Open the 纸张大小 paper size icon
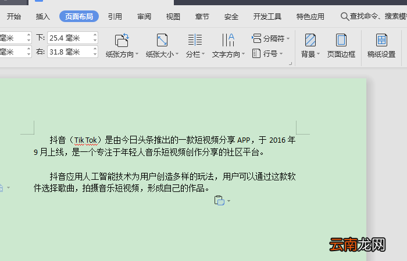The image size is (407, 261). click(162, 40)
